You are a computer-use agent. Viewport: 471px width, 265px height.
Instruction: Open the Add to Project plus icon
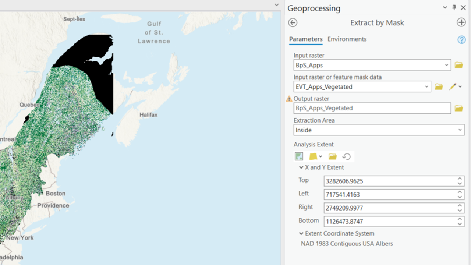click(461, 22)
